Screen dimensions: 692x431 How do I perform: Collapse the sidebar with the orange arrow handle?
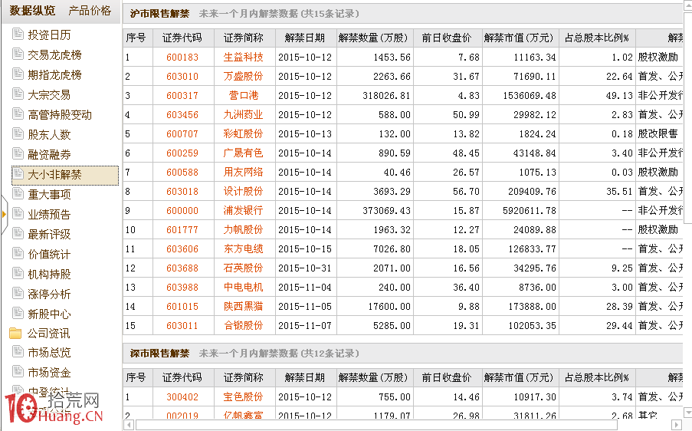click(x=4, y=215)
